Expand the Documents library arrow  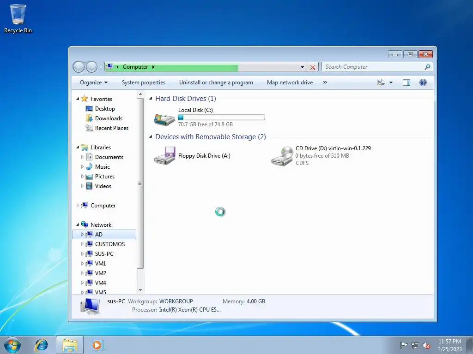[x=82, y=157]
